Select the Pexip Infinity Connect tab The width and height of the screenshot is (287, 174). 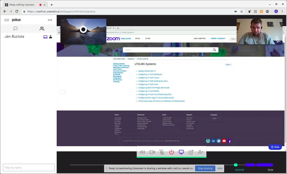point(25,5)
